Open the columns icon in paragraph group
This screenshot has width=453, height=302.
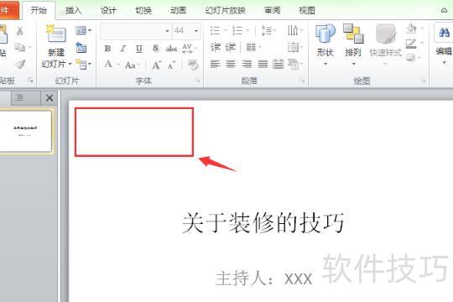tap(251, 47)
